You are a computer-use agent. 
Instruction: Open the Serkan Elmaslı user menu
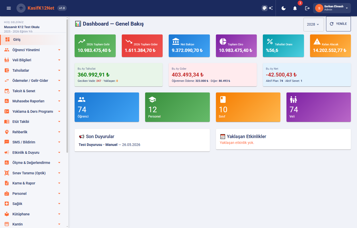(332, 8)
